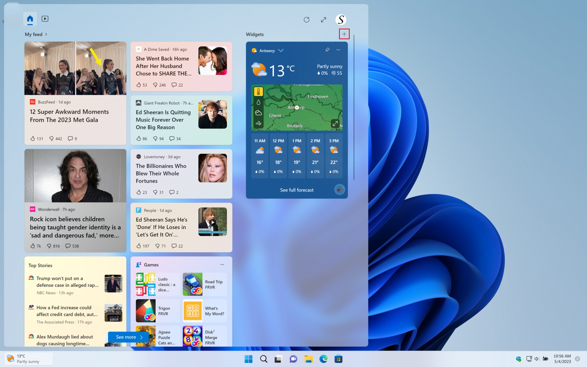This screenshot has width=587, height=367.
Task: Select the wind layer on weather map
Action: click(259, 123)
